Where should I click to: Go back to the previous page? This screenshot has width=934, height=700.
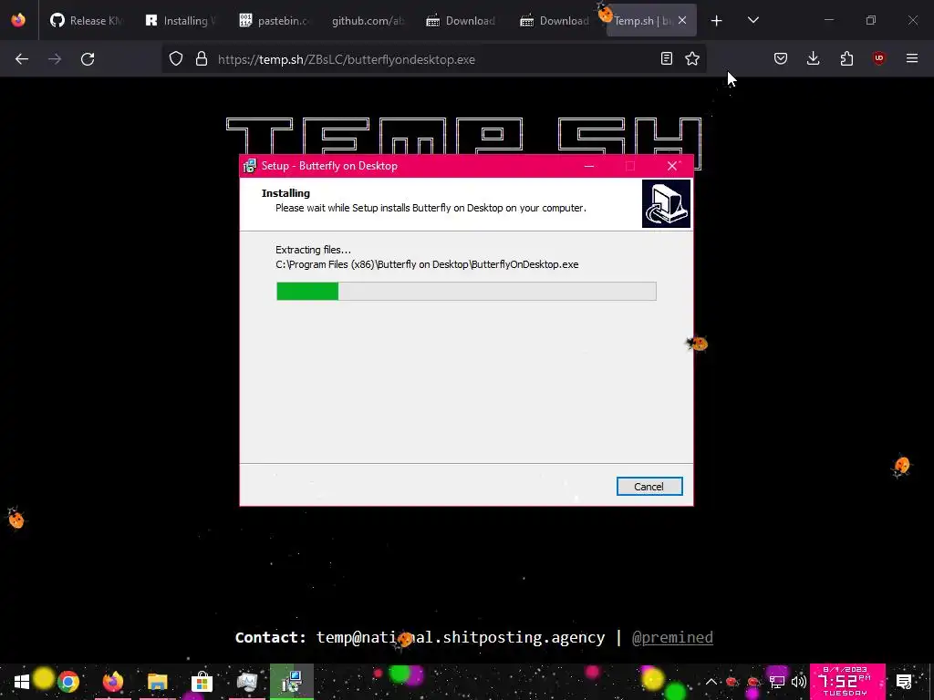[22, 59]
